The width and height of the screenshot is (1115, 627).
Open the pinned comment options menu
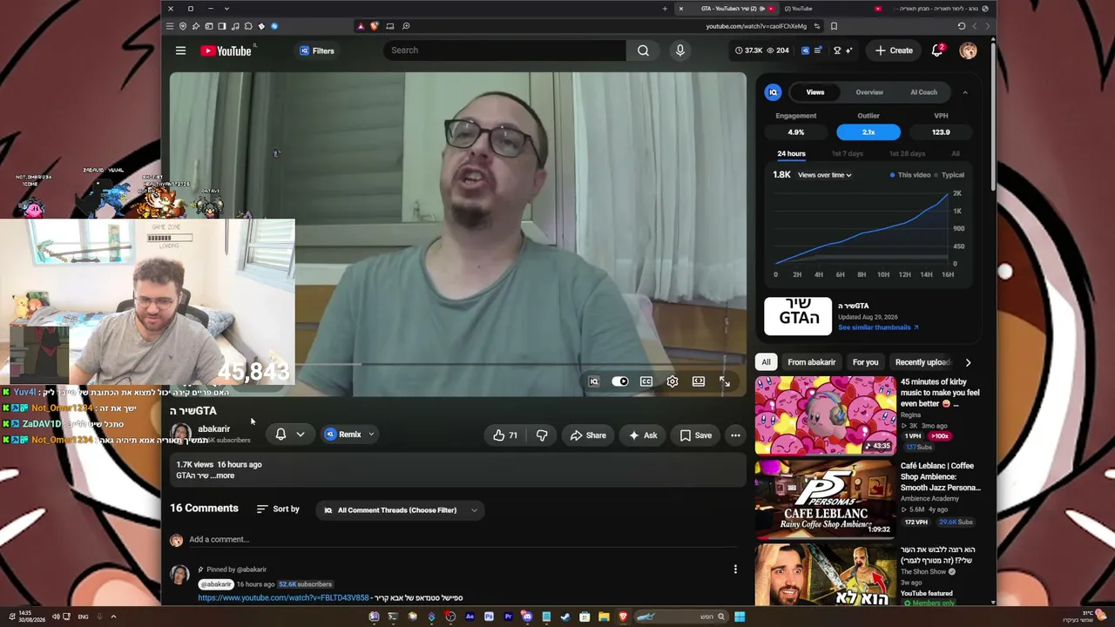tap(735, 570)
